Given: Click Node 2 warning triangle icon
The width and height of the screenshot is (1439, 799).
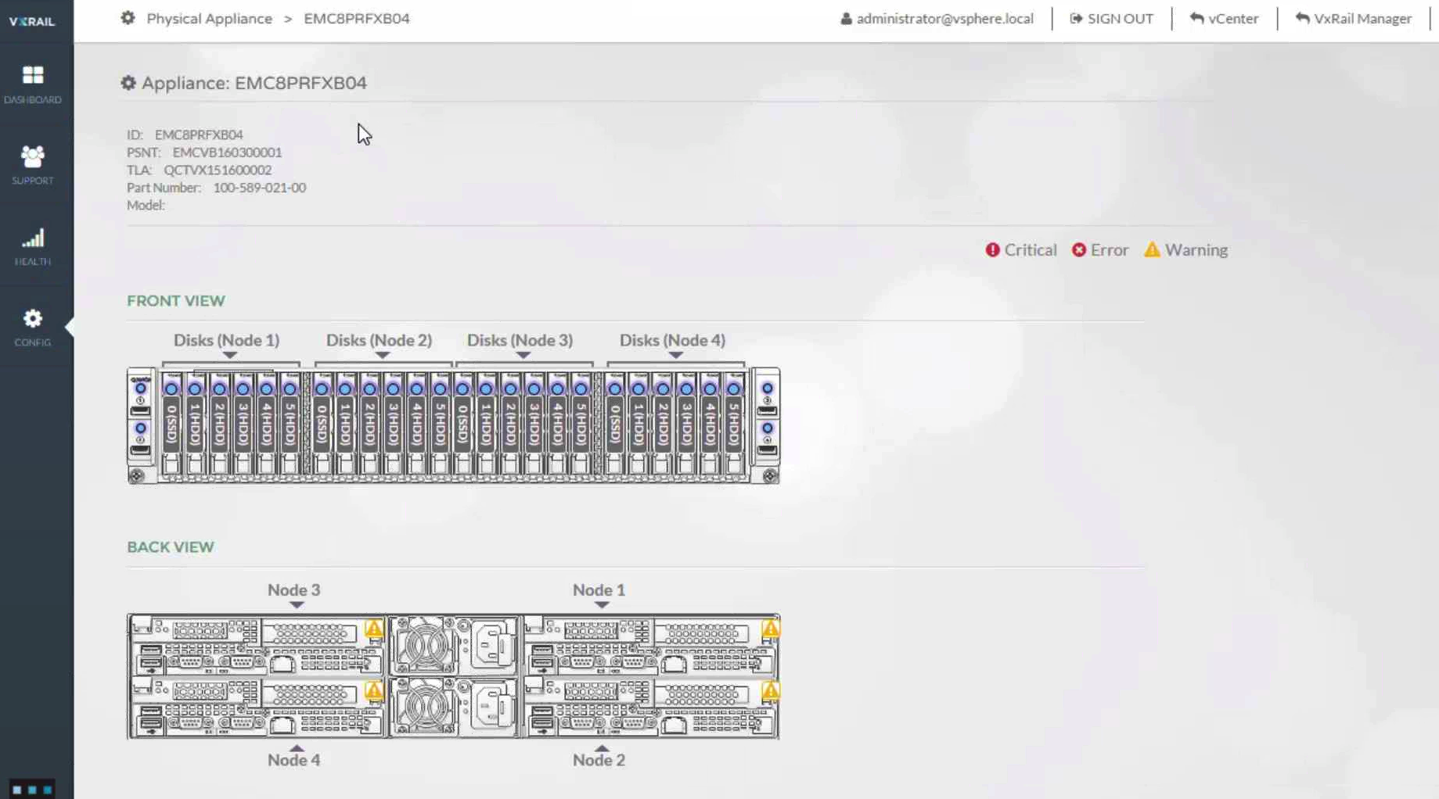Looking at the screenshot, I should [x=771, y=691].
